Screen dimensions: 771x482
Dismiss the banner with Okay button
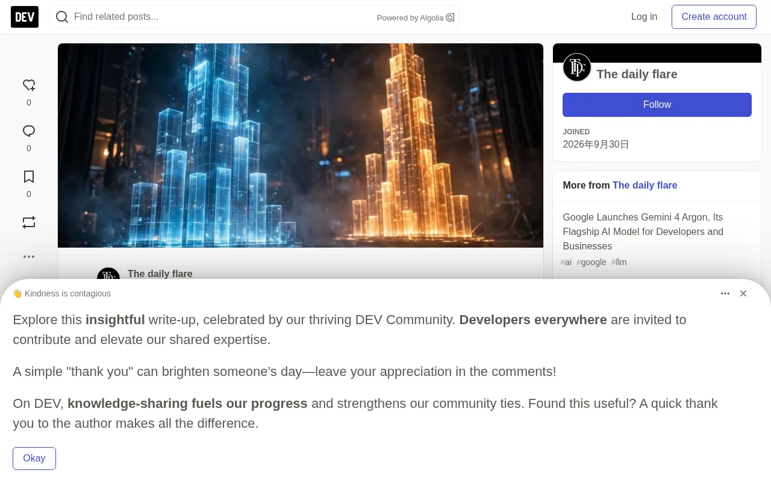[34, 459]
